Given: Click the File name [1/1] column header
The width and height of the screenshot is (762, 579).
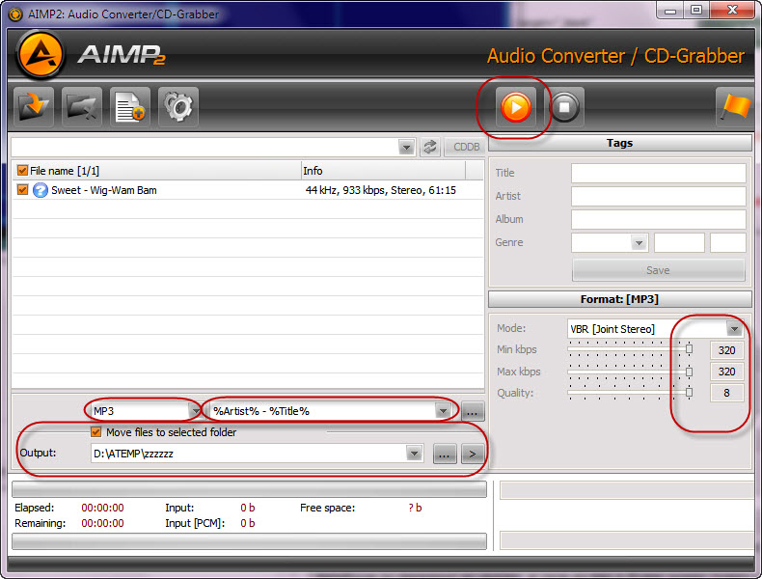Looking at the screenshot, I should point(156,171).
